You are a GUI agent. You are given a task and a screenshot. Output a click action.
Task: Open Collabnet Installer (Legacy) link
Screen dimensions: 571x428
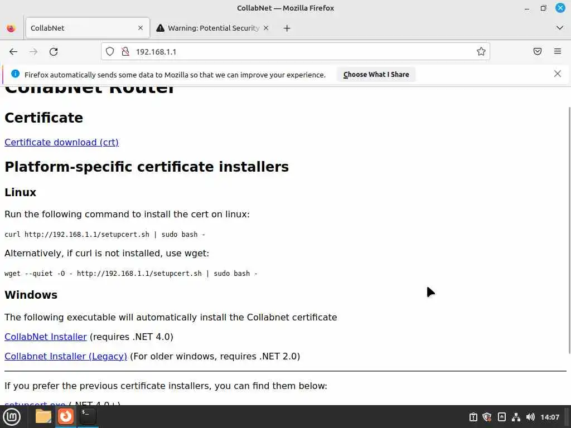[66, 356]
